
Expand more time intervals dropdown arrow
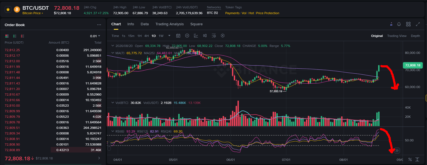(x=170, y=36)
